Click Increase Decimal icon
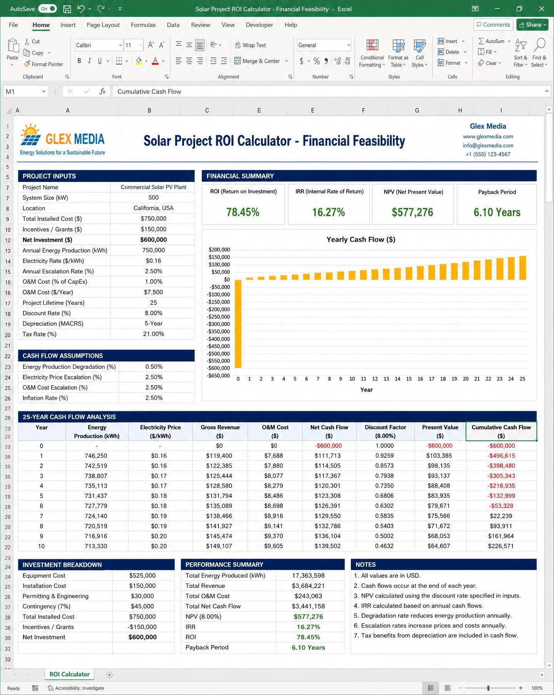The width and height of the screenshot is (554, 695). (x=337, y=61)
